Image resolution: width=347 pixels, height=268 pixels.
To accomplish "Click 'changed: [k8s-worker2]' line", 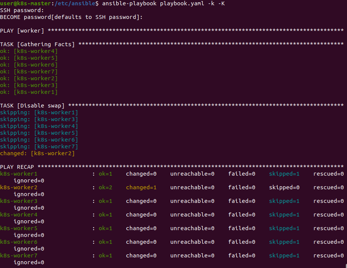I will click(x=37, y=153).
